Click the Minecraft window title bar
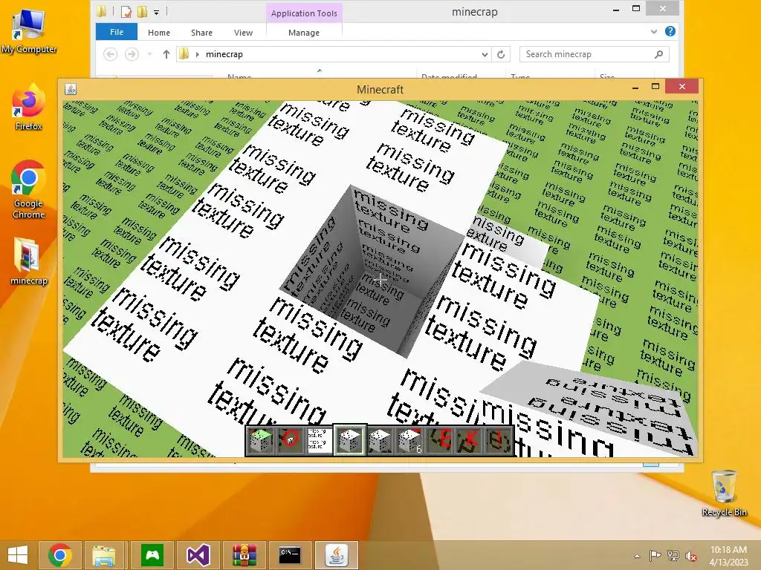761x570 pixels. pos(380,90)
